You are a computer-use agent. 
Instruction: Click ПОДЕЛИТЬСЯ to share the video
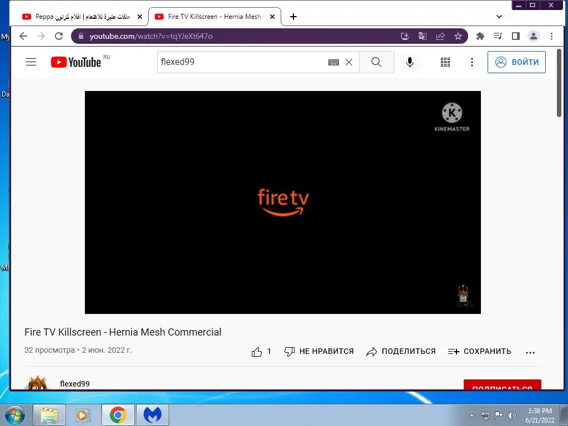tap(401, 351)
